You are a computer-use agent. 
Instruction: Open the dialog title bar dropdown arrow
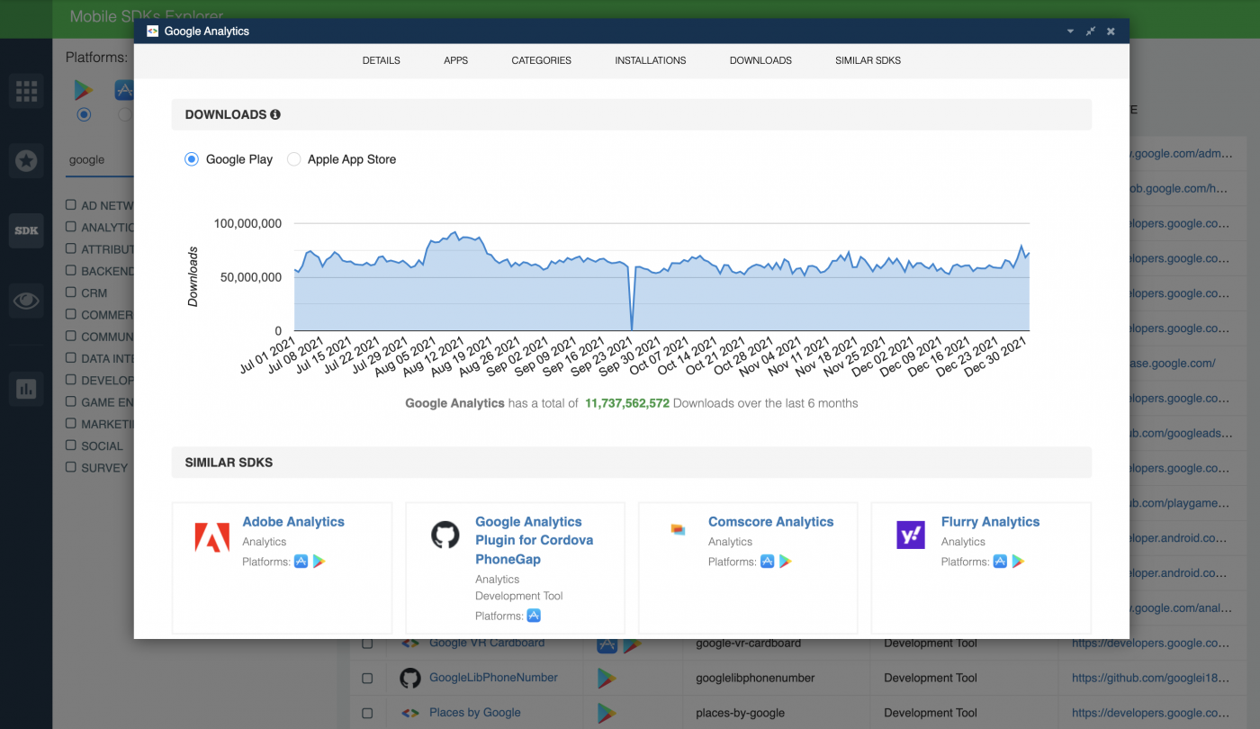click(1070, 31)
